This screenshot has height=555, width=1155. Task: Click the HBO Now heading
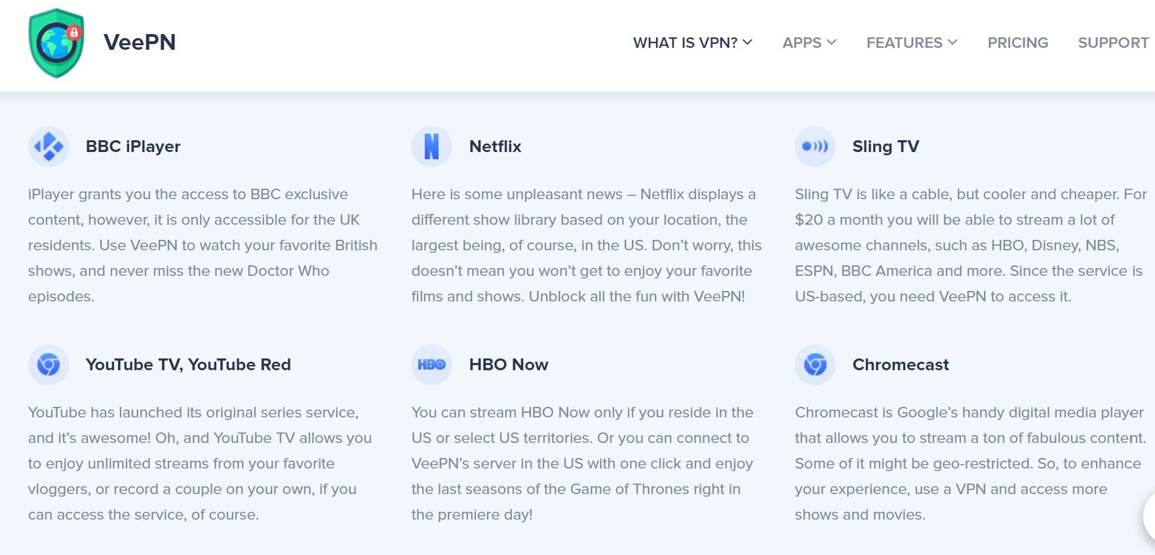pyautogui.click(x=508, y=364)
